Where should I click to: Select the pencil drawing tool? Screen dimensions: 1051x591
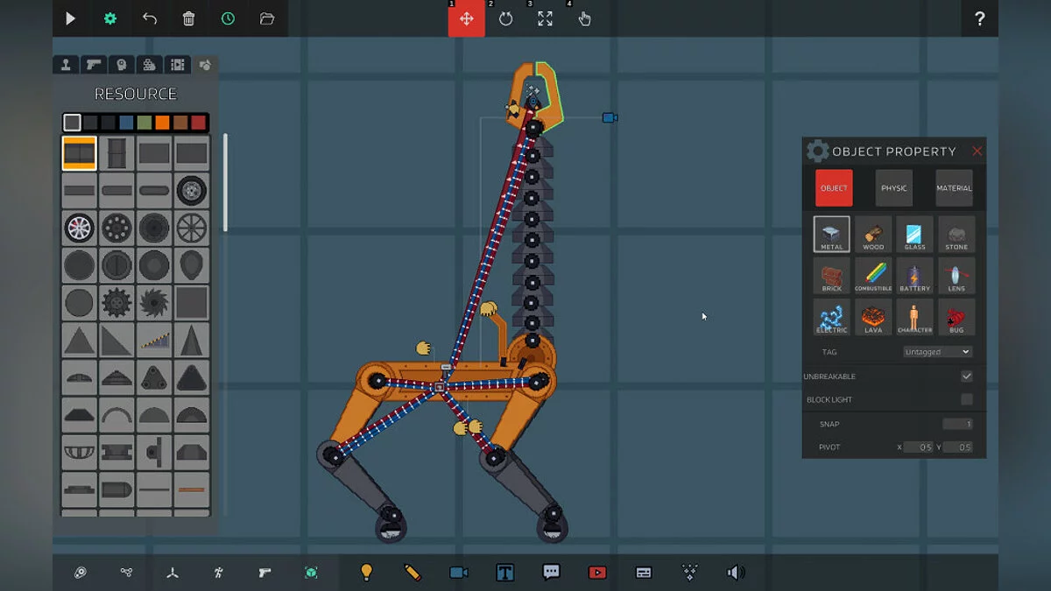(412, 572)
